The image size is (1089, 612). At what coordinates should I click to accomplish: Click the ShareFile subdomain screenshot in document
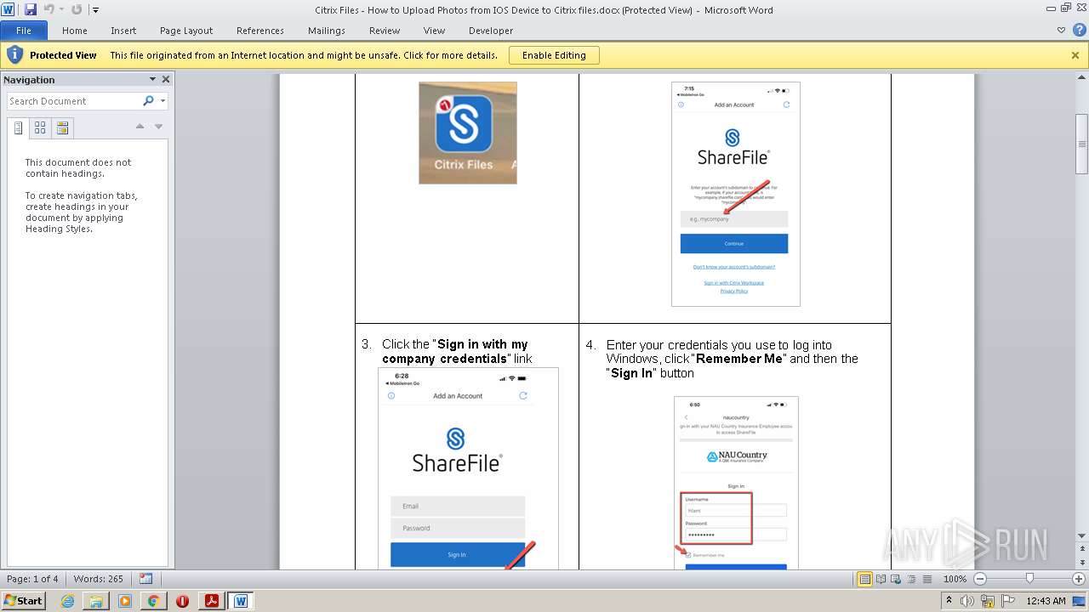coord(736,194)
